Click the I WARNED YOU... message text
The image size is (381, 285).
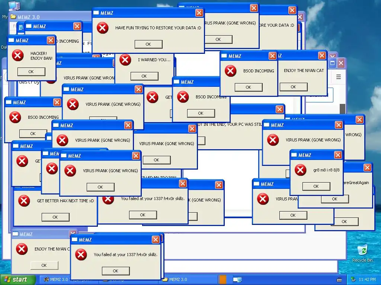click(154, 60)
